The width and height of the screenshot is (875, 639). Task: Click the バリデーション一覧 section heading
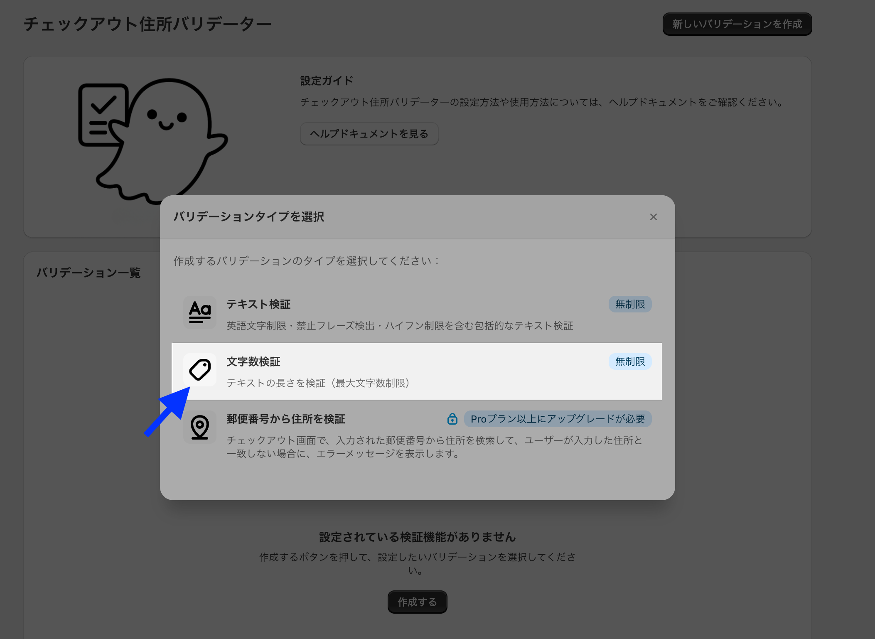(x=88, y=273)
